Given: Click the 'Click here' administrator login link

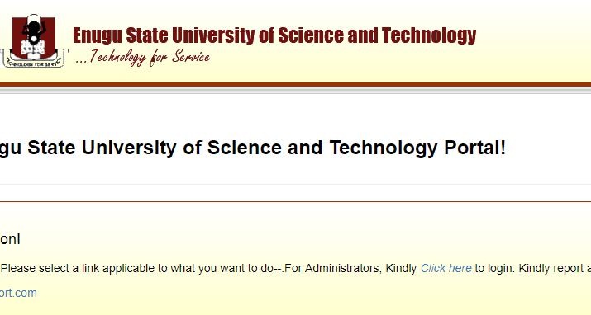Looking at the screenshot, I should pos(446,268).
